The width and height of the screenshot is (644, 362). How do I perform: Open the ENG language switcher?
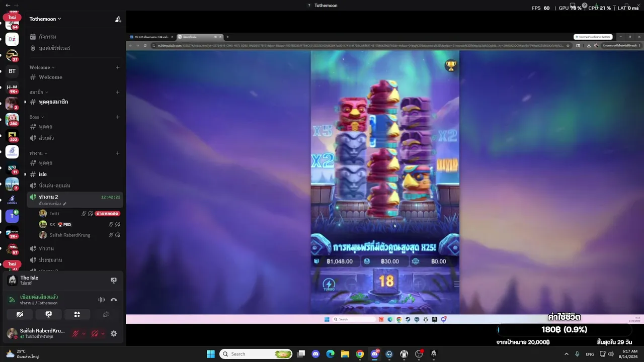(x=590, y=354)
